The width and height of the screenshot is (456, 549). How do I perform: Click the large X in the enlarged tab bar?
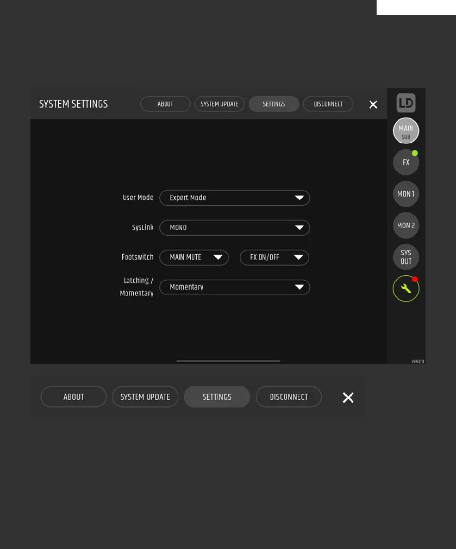(x=348, y=397)
